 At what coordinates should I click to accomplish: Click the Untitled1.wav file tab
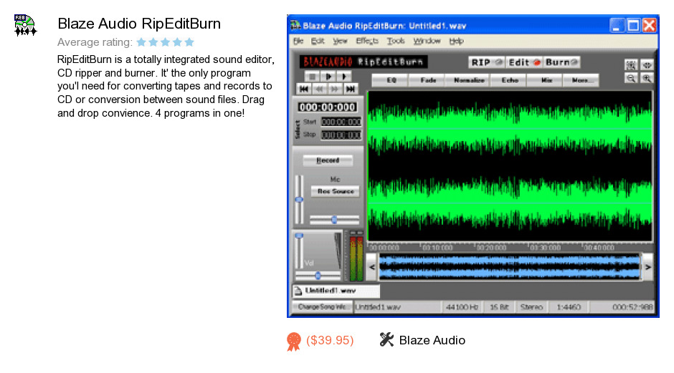(336, 291)
